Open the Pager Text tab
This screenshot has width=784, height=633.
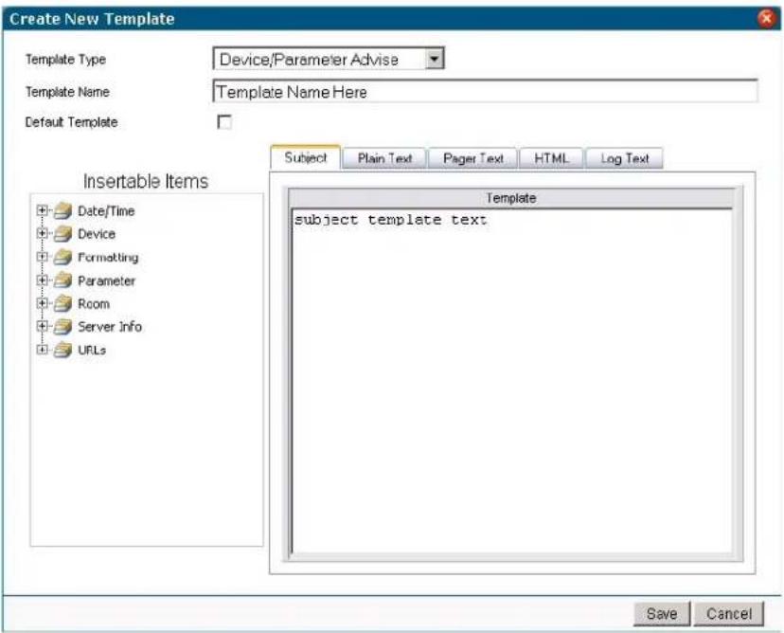(x=473, y=158)
